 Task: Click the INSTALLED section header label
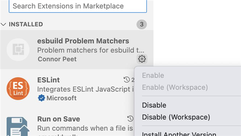click(26, 24)
